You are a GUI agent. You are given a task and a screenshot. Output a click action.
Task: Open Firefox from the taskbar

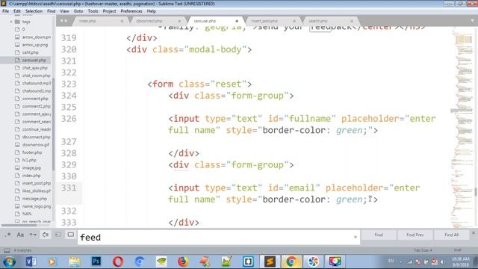(x=183, y=262)
